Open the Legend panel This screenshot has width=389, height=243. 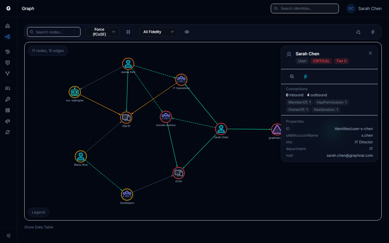[38, 212]
